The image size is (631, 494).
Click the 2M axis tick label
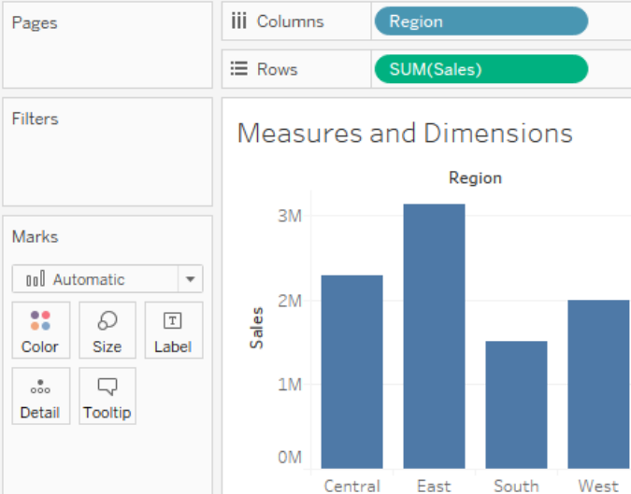point(290,301)
